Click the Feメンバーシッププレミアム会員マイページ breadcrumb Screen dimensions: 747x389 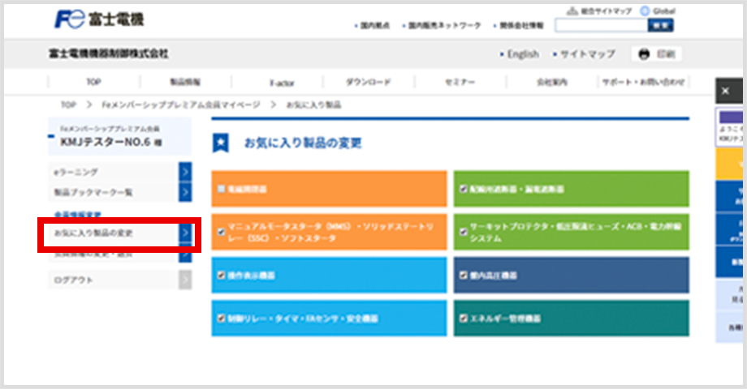181,105
